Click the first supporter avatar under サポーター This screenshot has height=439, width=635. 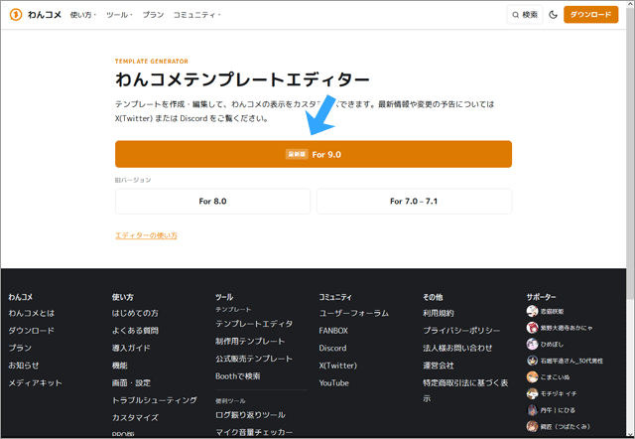point(532,311)
